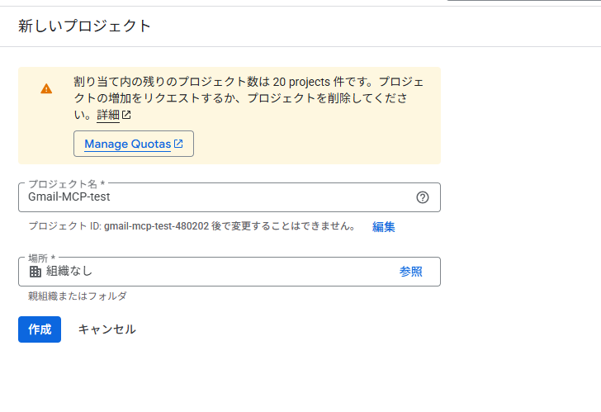Create the project with the 作成 button
The image size is (601, 412).
click(40, 329)
